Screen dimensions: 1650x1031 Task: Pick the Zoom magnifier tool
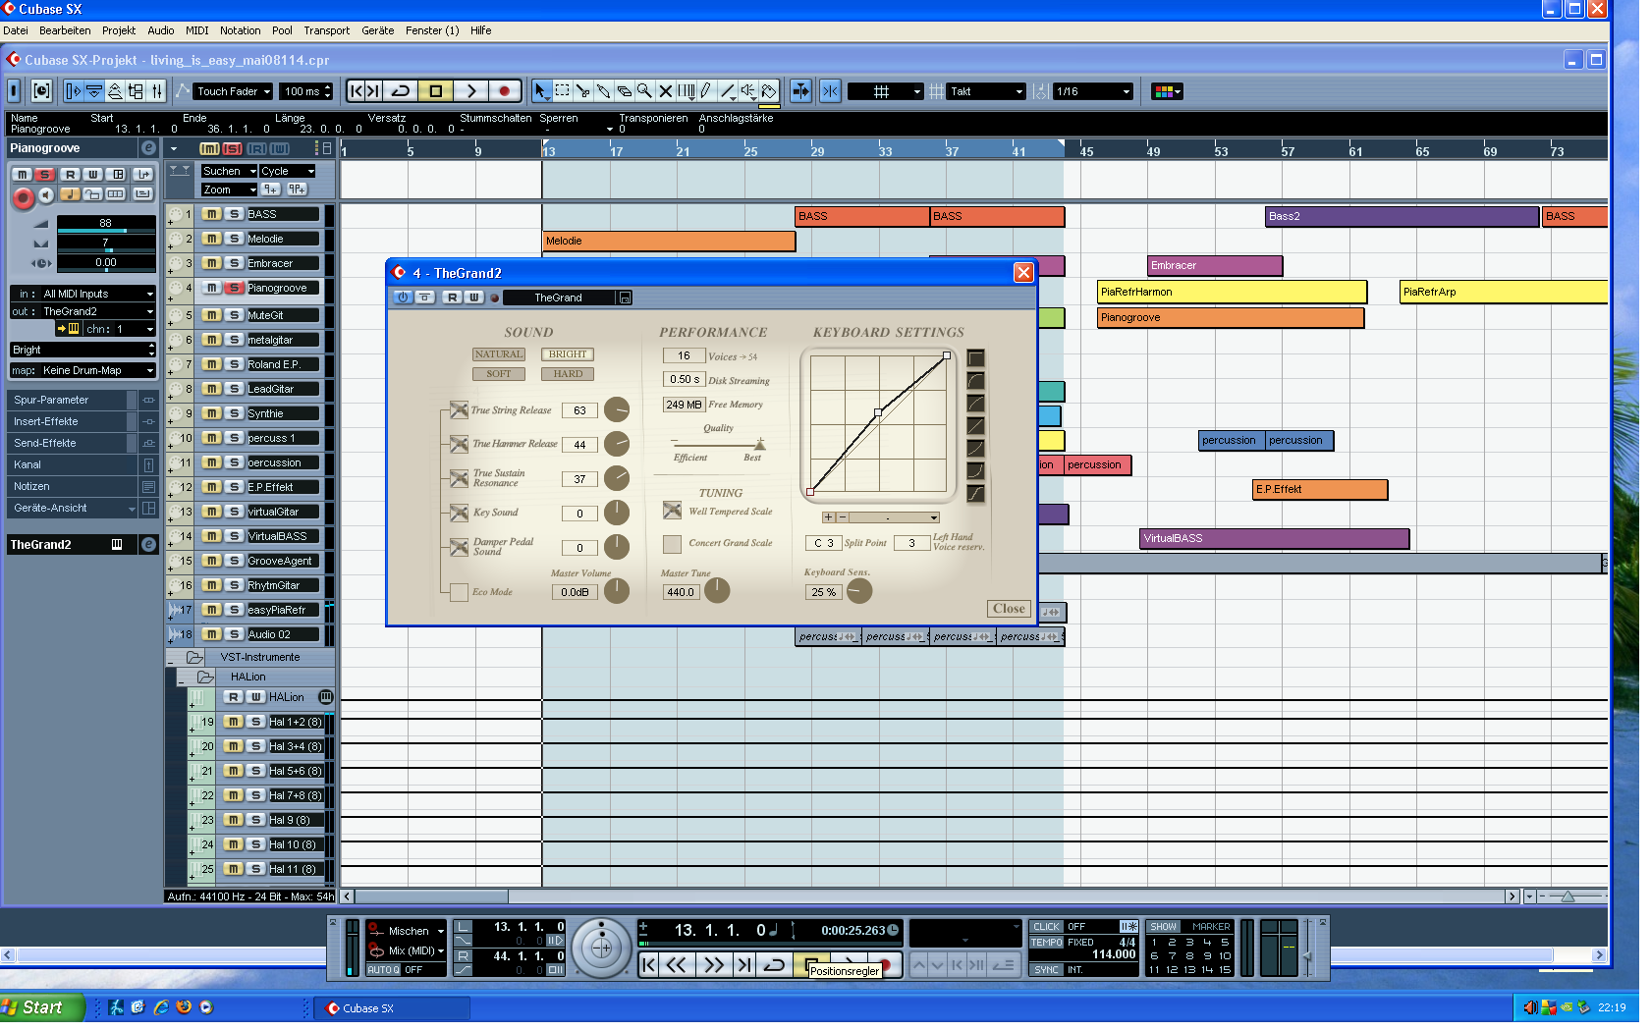644,91
